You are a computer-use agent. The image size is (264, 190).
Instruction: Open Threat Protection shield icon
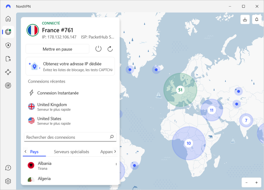tap(8, 45)
